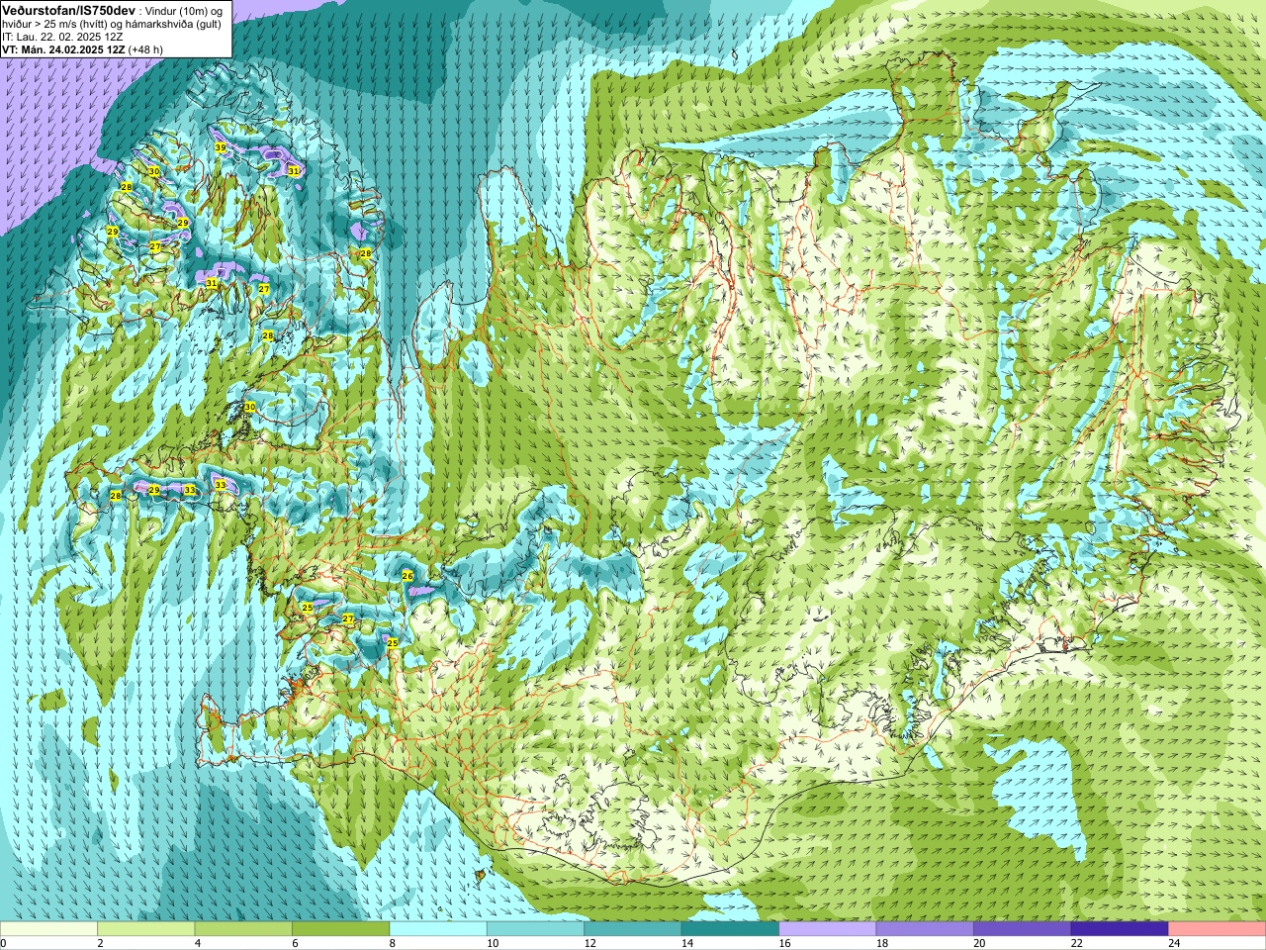Pick the legend swatch between 8 and 10

tap(438, 929)
